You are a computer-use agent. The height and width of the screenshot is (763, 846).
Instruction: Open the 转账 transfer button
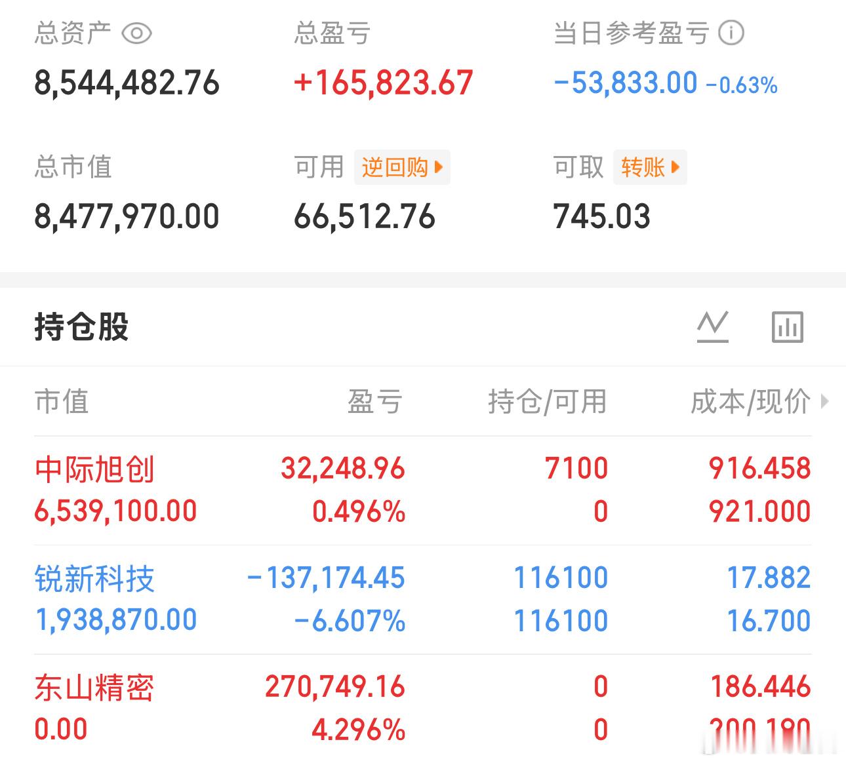pyautogui.click(x=650, y=167)
